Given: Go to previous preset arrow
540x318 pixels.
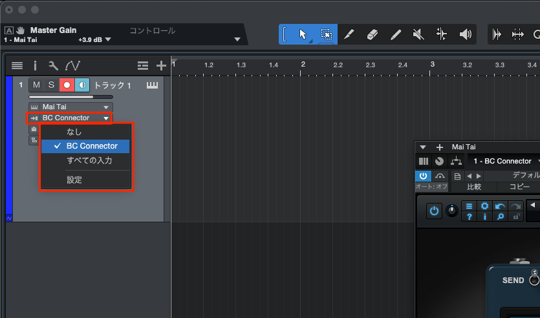Looking at the screenshot, I should coord(469,176).
